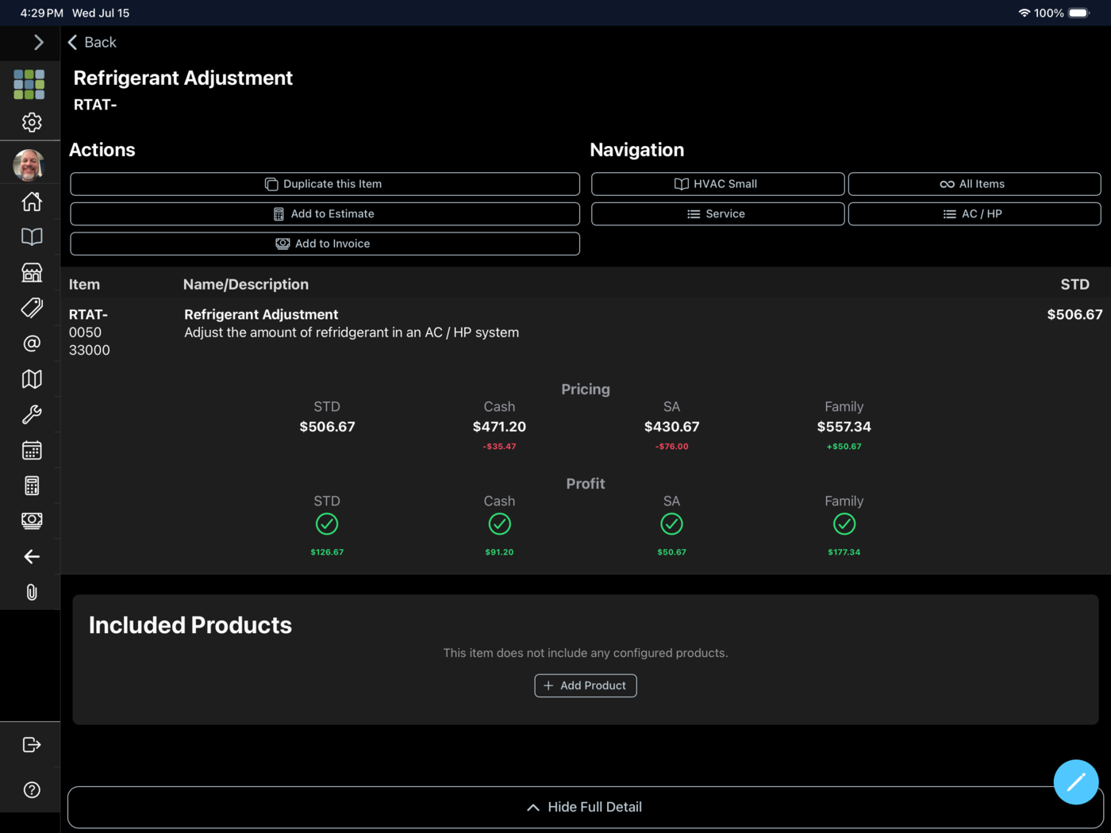The width and height of the screenshot is (1111, 833).
Task: Click the logout icon in sidebar
Action: 32,745
